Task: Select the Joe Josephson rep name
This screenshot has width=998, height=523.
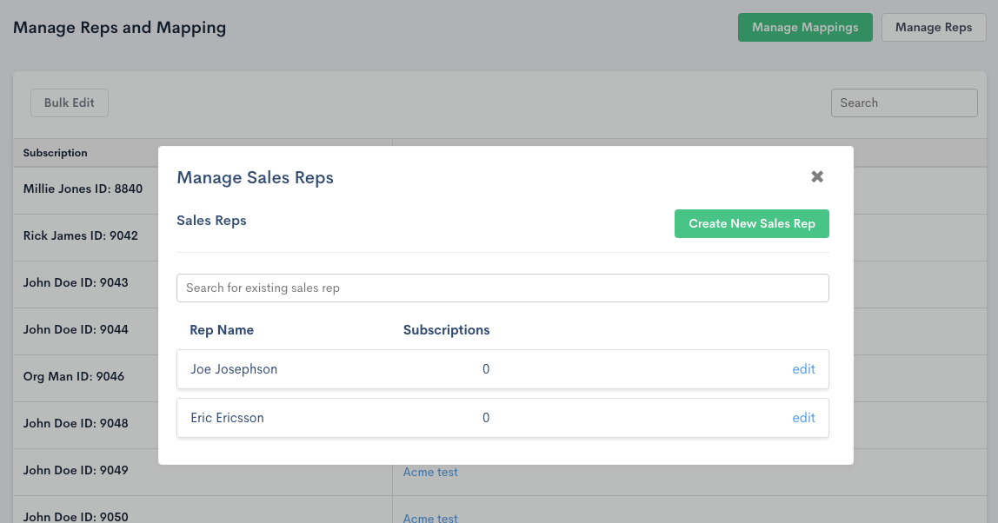Action: [x=234, y=369]
